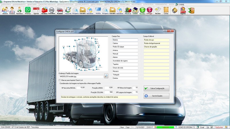Open the FERRAMENTAS menu

(161, 5)
